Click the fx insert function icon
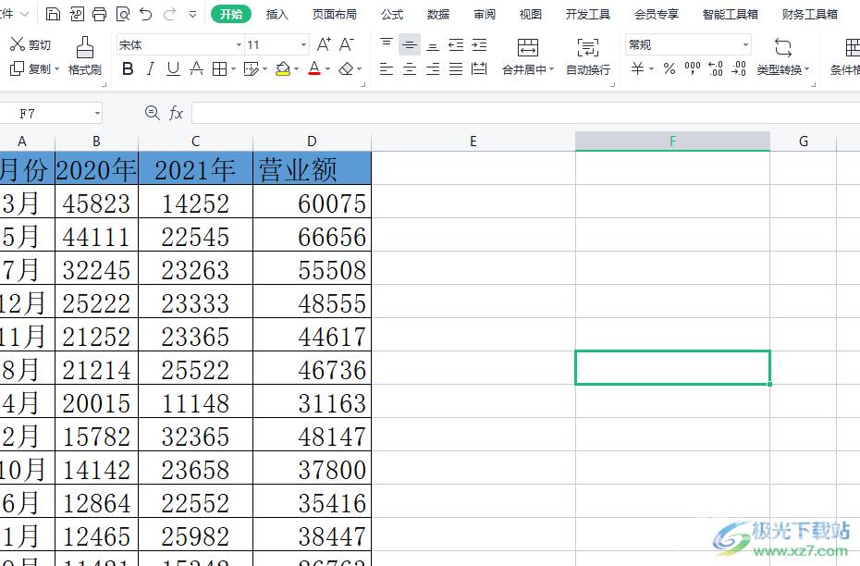The image size is (860, 566). [176, 113]
